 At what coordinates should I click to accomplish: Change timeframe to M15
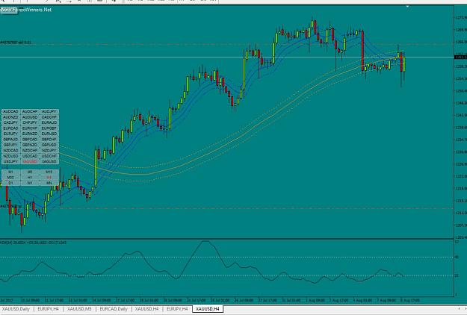pos(49,172)
